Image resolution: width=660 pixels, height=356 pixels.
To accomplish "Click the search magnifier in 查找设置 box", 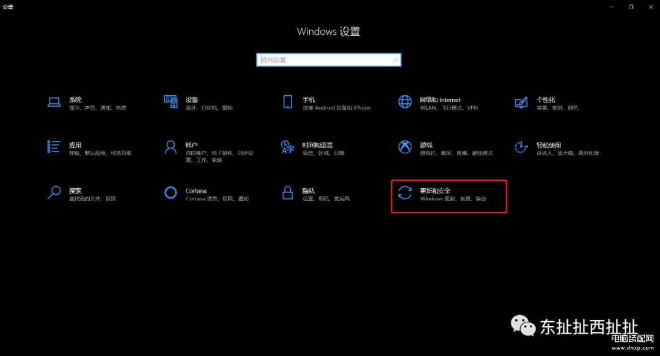I will [395, 60].
